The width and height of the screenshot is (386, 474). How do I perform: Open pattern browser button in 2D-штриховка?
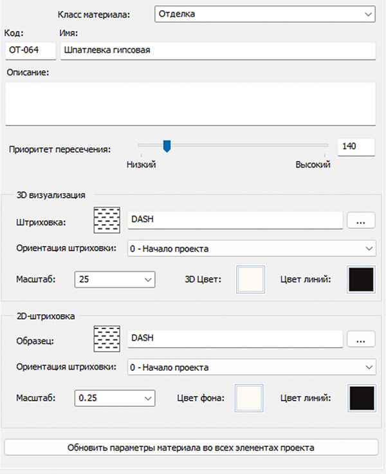click(361, 338)
